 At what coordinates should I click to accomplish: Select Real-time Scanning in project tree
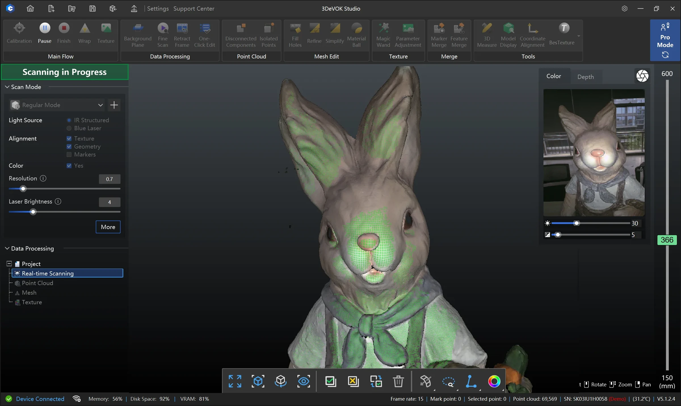tap(68, 273)
